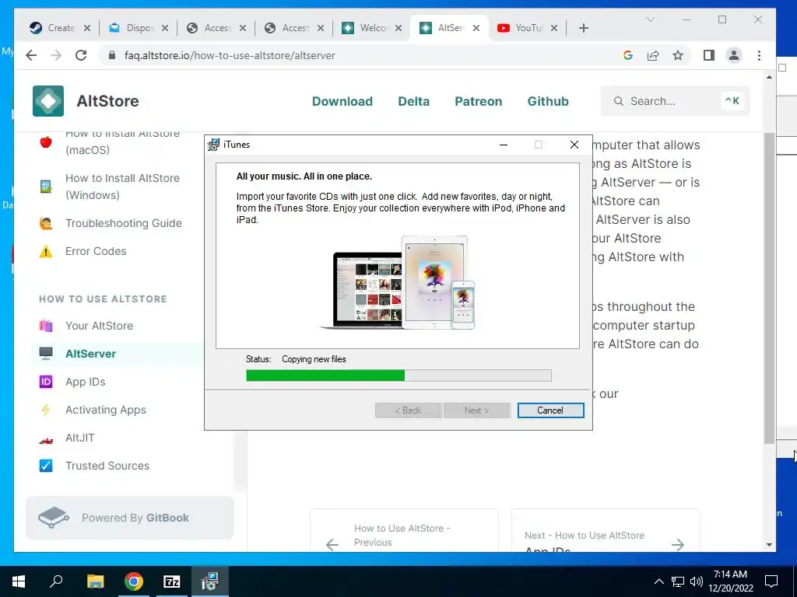Click the volume icon in system tray
Image resolution: width=797 pixels, height=597 pixels.
click(x=697, y=581)
